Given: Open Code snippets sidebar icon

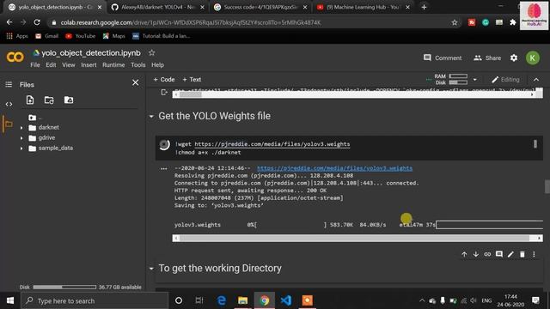Looking at the screenshot, I should [x=9, y=104].
